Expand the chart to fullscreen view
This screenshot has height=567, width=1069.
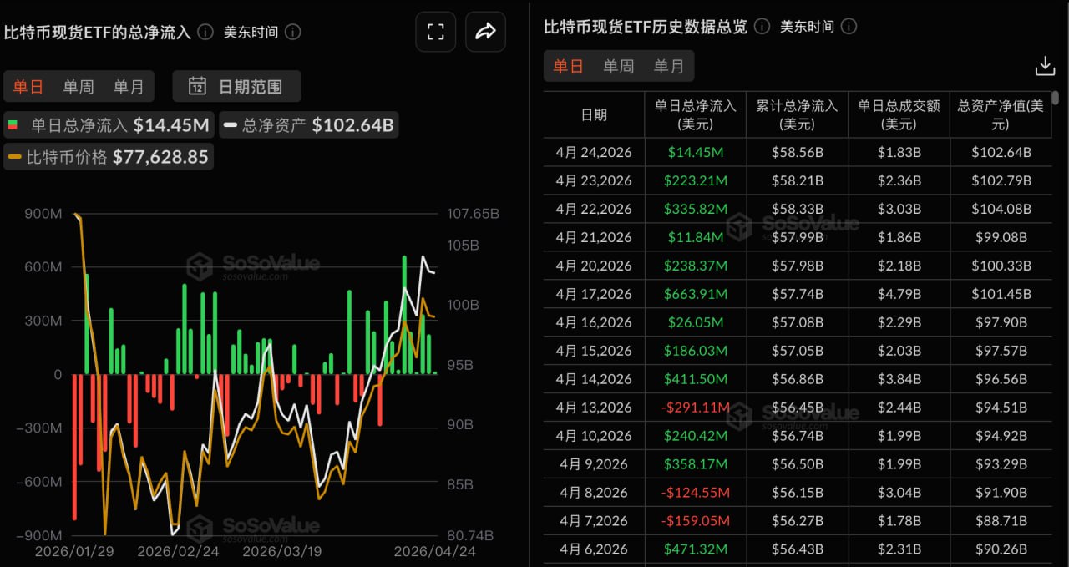pyautogui.click(x=435, y=31)
